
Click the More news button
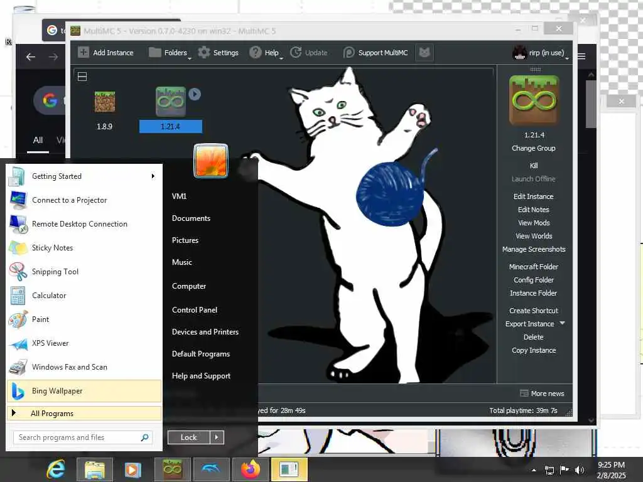coord(542,394)
